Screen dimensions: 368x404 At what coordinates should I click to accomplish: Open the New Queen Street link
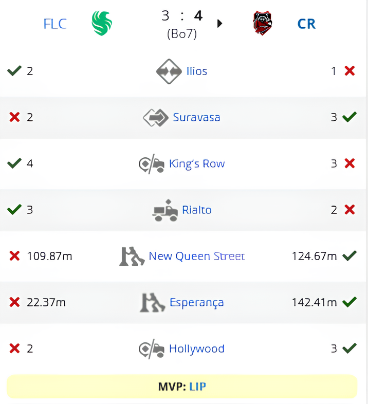(197, 256)
